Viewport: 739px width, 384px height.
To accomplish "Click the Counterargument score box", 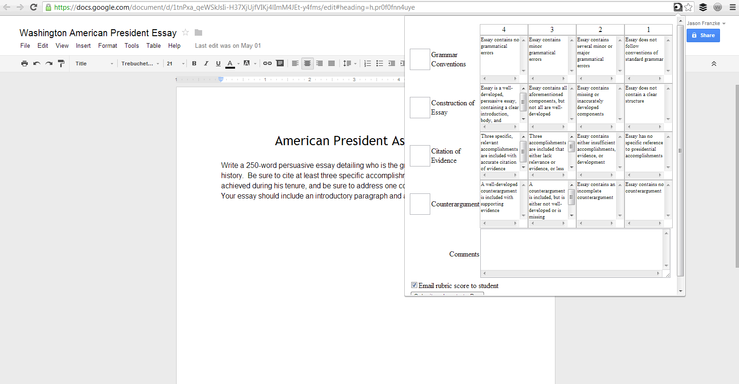I will 420,204.
